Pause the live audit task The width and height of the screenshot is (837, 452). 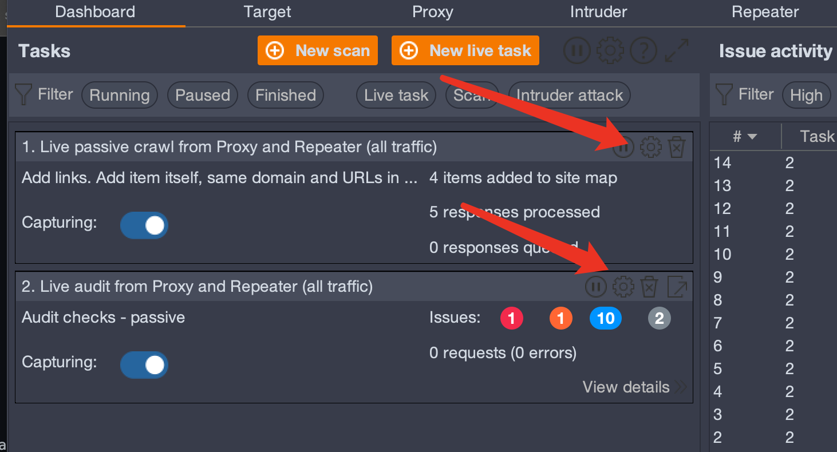click(x=596, y=286)
